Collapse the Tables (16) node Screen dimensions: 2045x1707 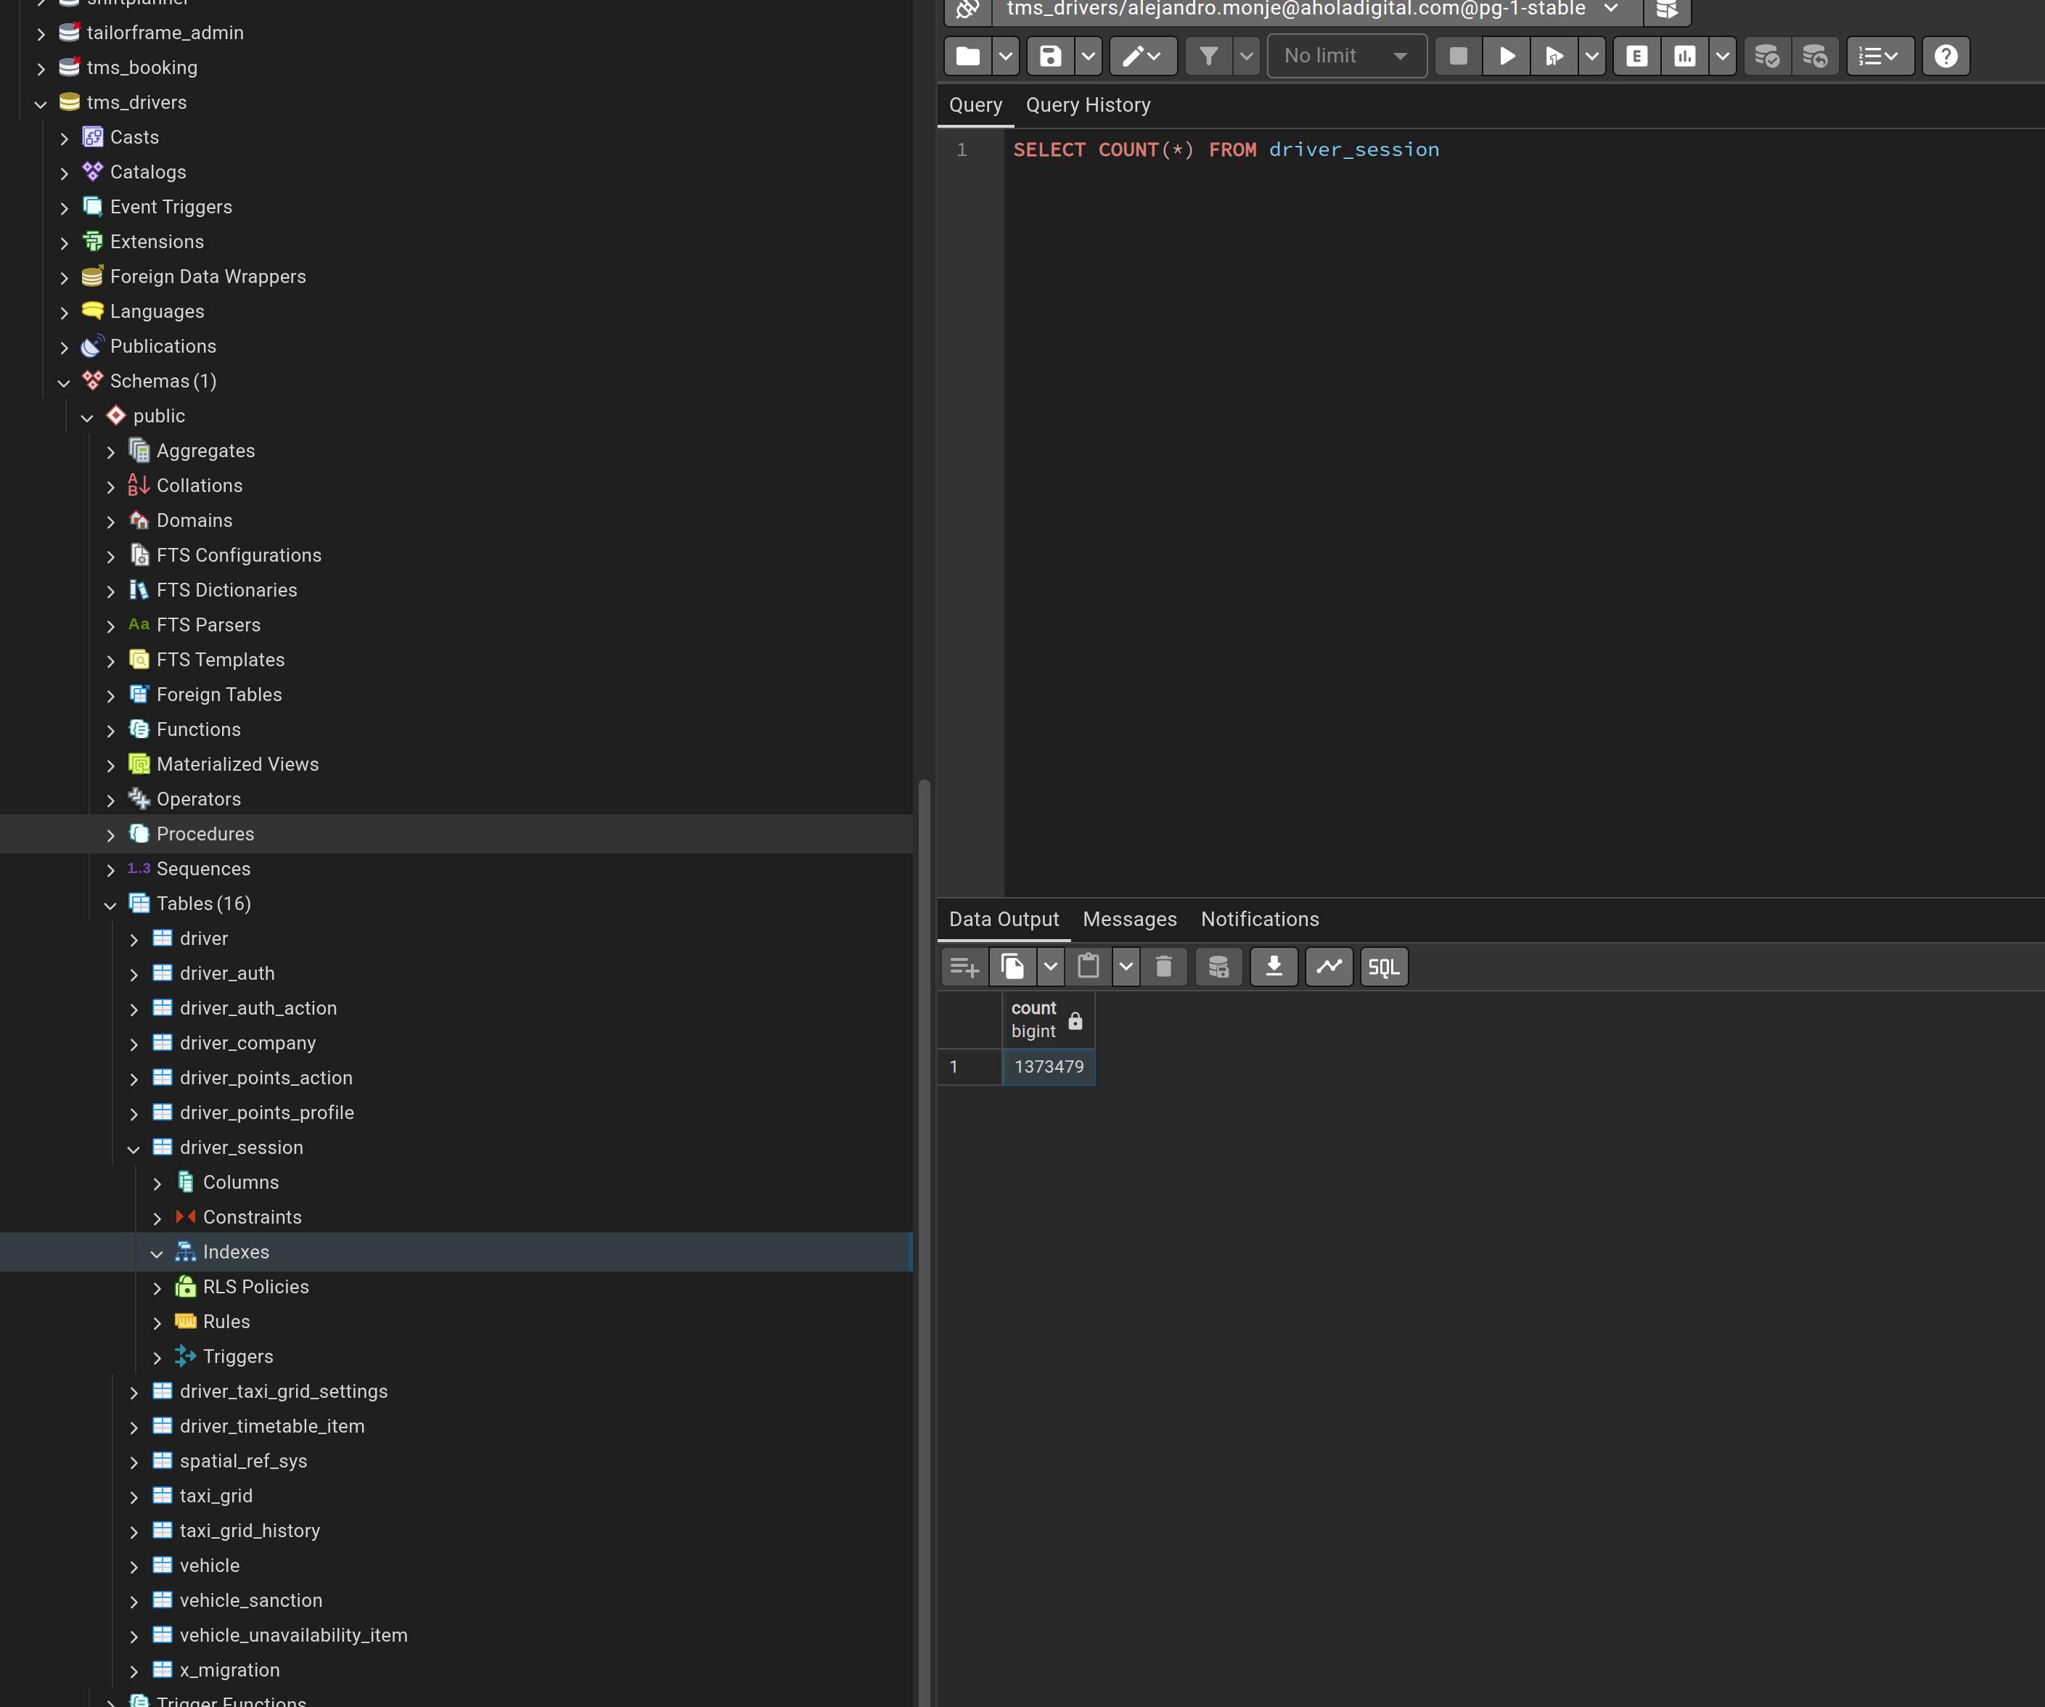pos(110,904)
